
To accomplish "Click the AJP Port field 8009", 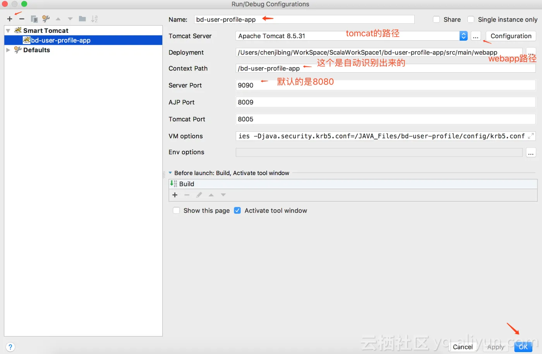I will pos(386,102).
